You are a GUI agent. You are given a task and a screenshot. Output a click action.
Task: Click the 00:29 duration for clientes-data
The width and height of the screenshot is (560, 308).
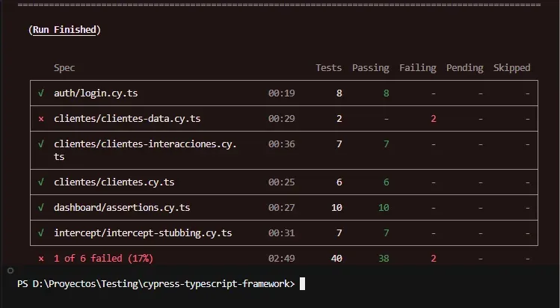[x=281, y=118]
